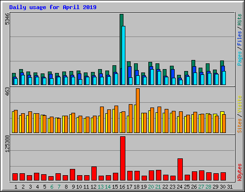Click green weekend day 14 label

pos(108,187)
